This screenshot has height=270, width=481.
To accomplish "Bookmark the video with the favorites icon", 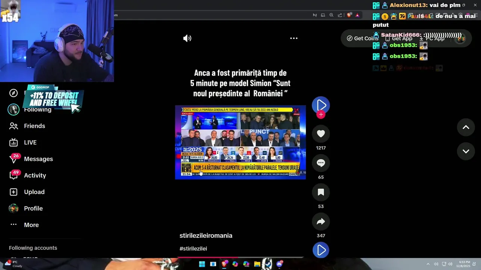I will click(x=321, y=192).
